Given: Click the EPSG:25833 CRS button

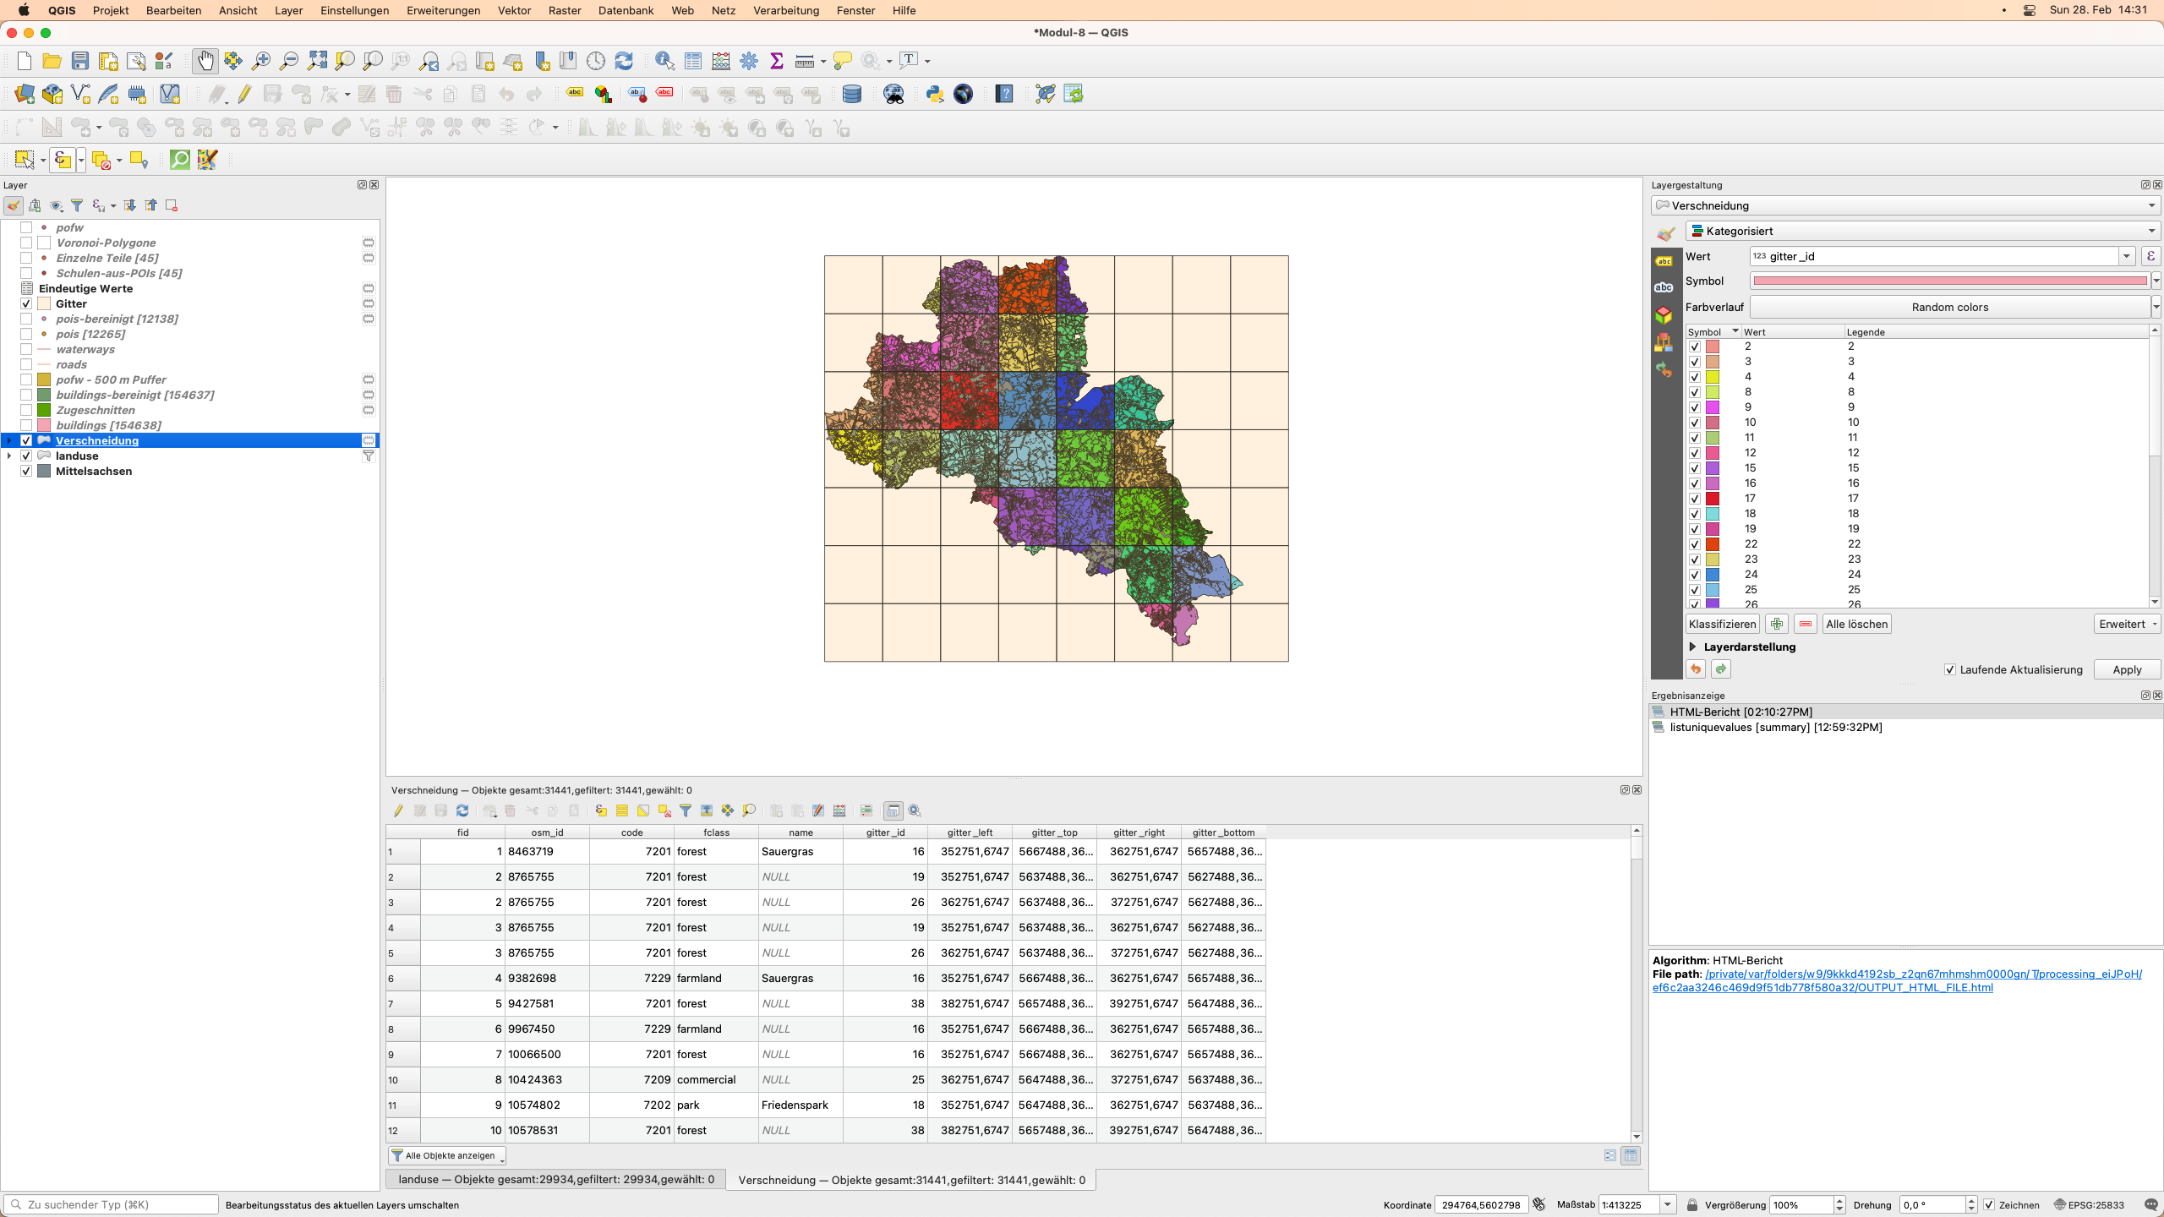Looking at the screenshot, I should tap(2089, 1204).
